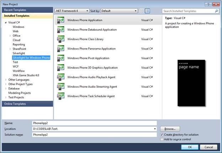This screenshot has height=153, width=222.
Task: Select Test under Visual C#
Action: click(15, 62)
